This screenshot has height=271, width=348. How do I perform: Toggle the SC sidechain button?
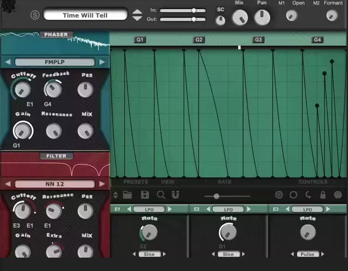220,9
